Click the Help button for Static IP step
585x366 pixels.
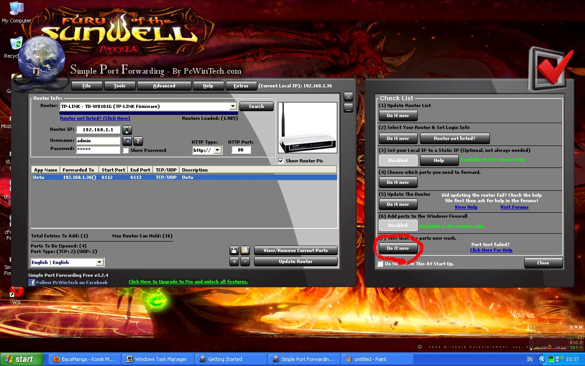[439, 160]
